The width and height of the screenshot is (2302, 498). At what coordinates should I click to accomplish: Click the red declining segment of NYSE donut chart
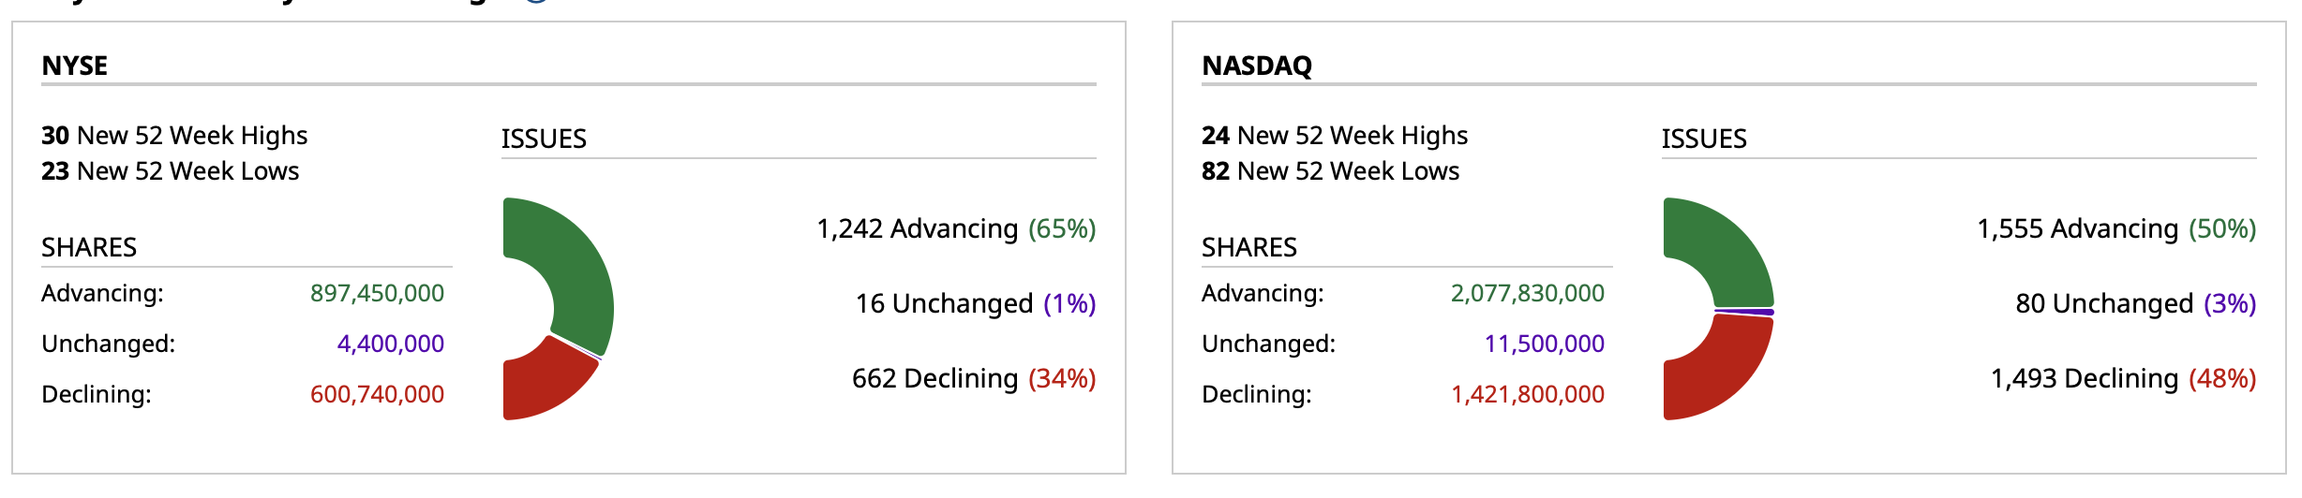(544, 384)
